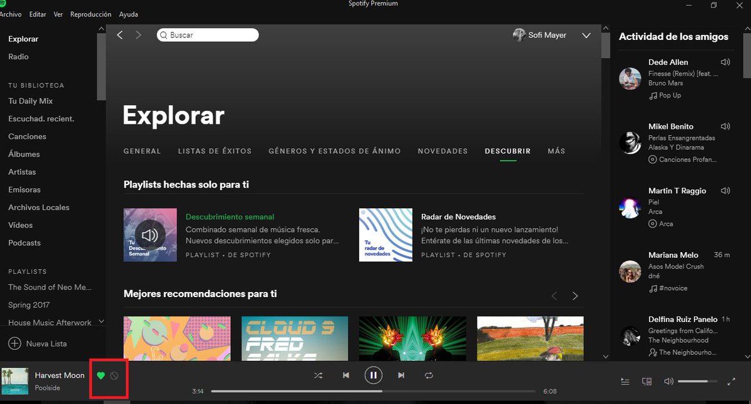
Task: Open Dede Allen's friend activity
Action: (x=668, y=62)
